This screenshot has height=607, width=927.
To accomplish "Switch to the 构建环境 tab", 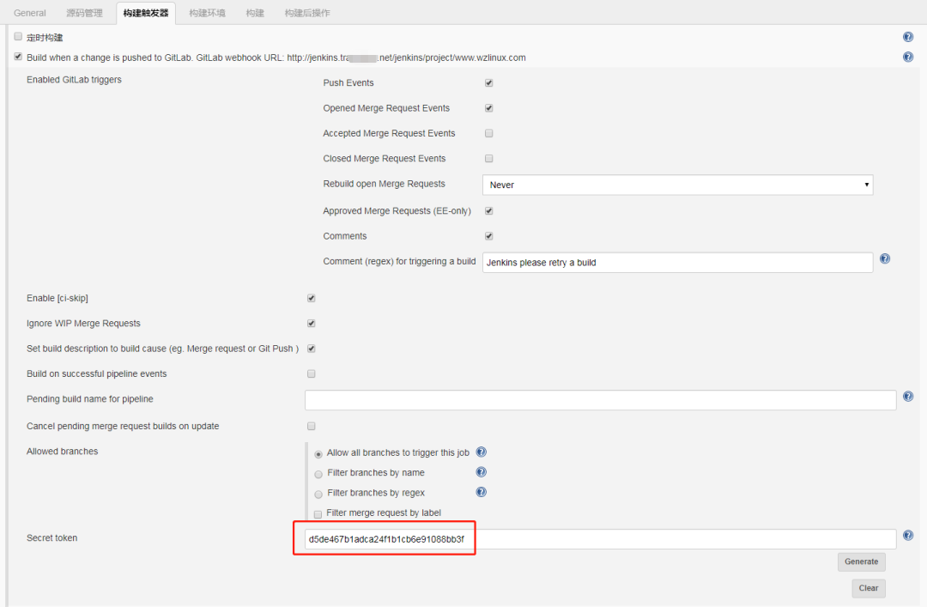I will (x=207, y=13).
